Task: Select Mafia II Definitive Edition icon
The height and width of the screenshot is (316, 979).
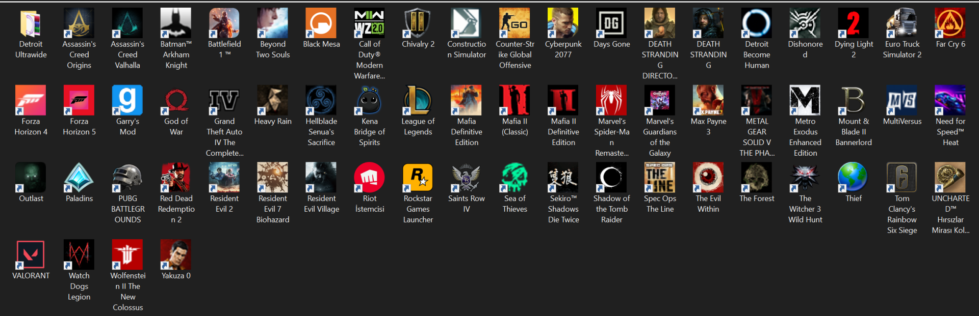Action: coord(563,100)
